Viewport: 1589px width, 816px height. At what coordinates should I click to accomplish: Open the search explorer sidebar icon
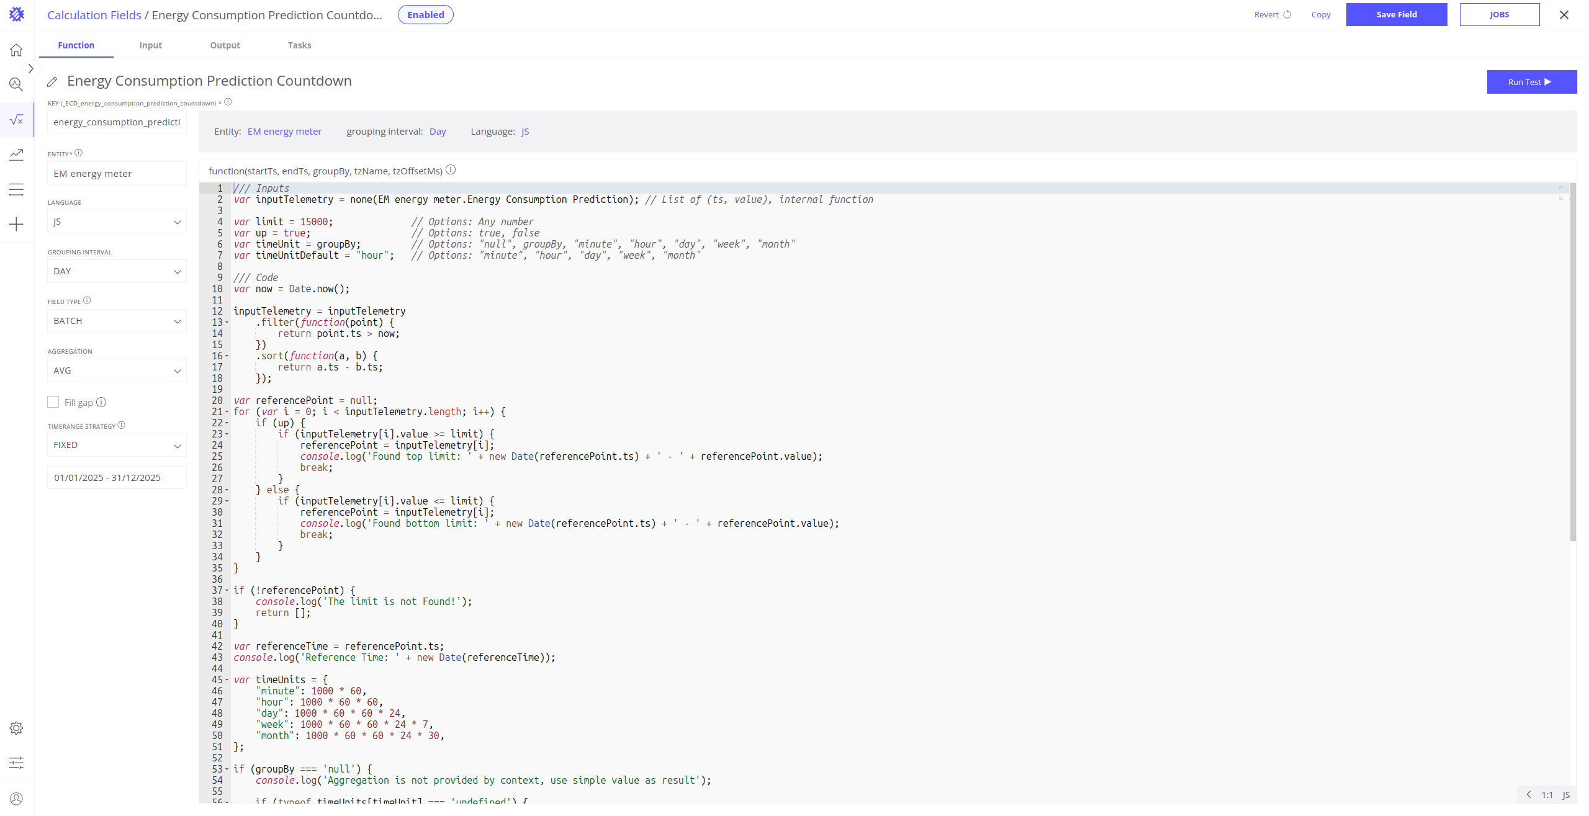16,84
